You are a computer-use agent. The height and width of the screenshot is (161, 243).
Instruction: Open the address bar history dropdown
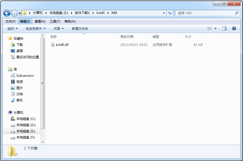tap(164, 13)
